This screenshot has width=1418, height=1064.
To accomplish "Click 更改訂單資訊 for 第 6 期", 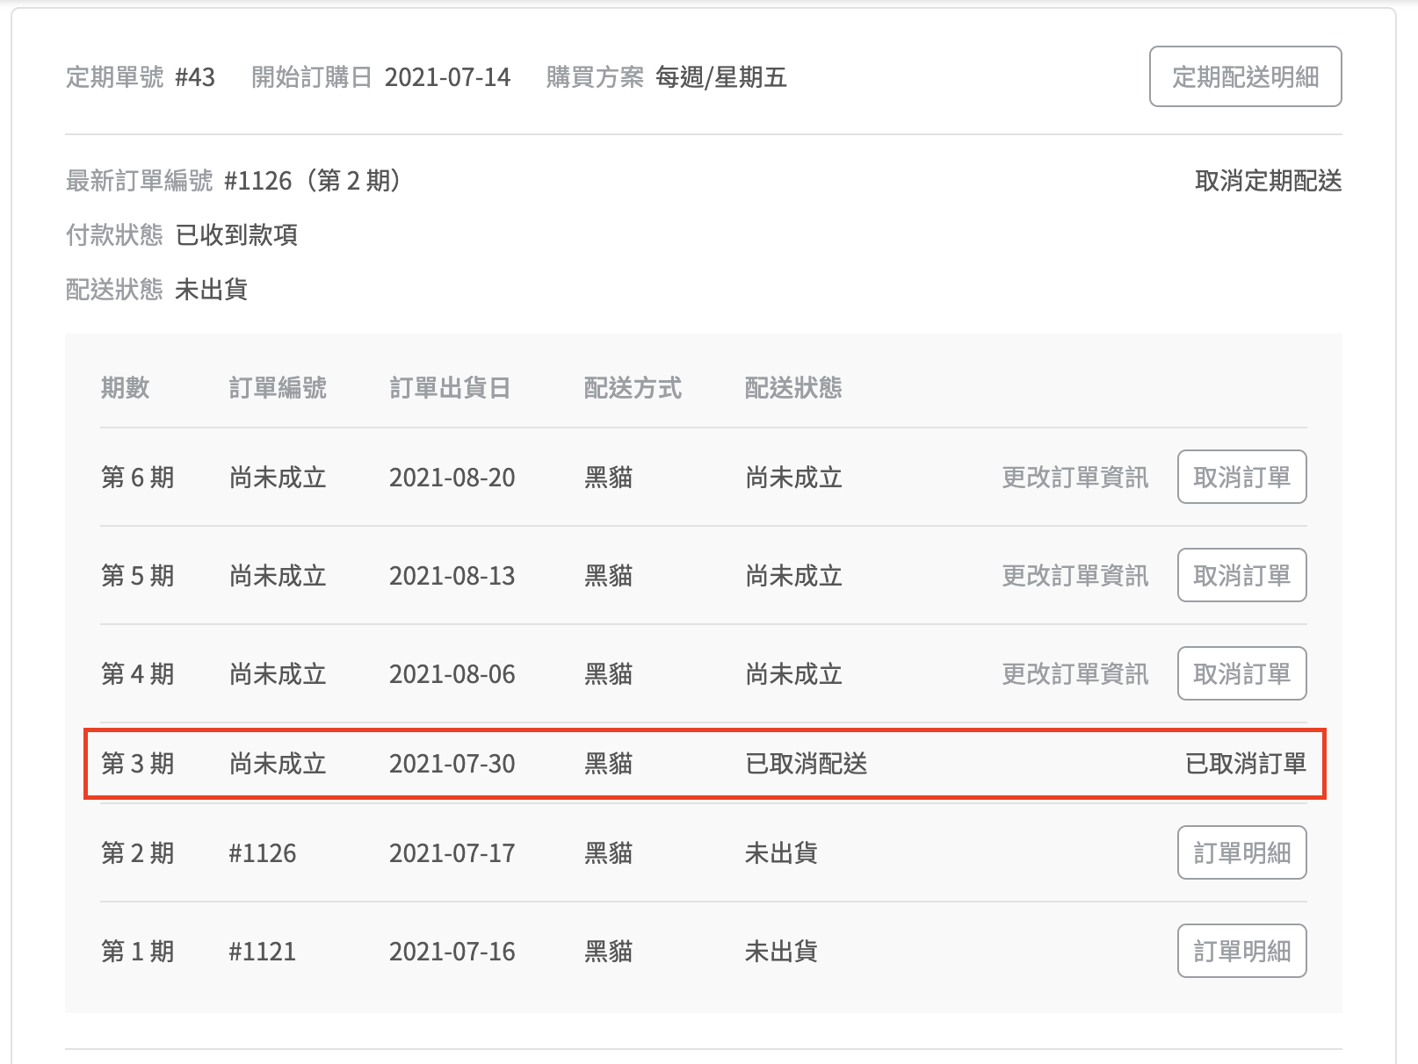I will tap(1074, 478).
